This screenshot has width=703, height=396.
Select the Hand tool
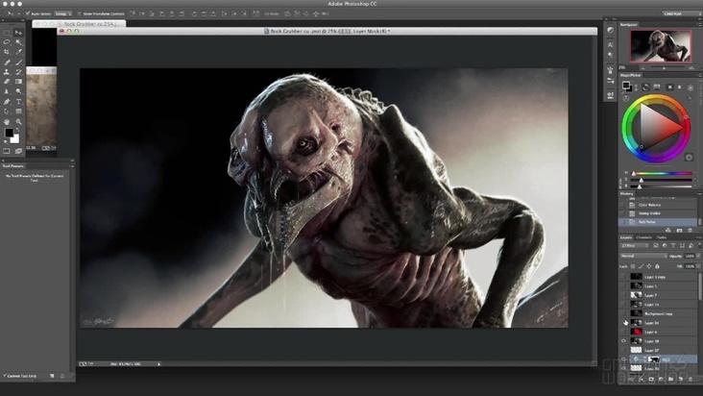point(7,121)
